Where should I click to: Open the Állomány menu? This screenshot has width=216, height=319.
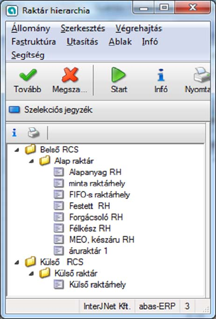[31, 29]
